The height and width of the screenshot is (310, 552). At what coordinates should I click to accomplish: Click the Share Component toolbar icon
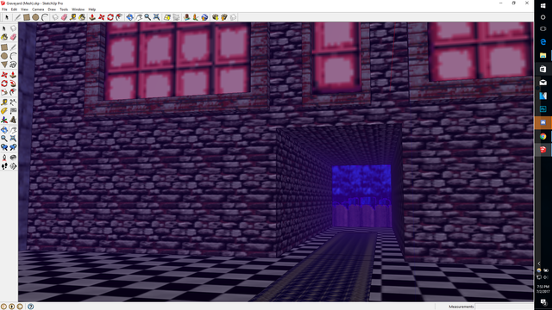(233, 17)
